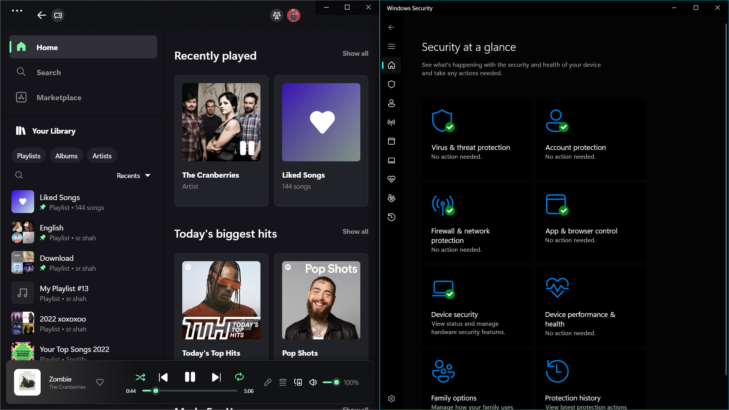Go back using Spotify's back arrow
This screenshot has width=729, height=410.
(x=41, y=15)
